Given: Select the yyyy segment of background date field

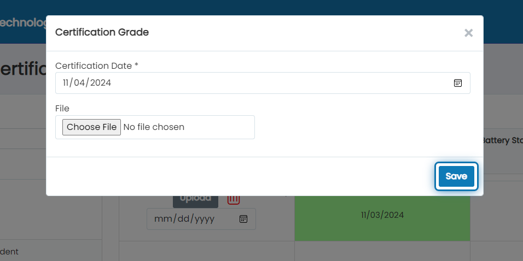Looking at the screenshot, I should pyautogui.click(x=205, y=219).
